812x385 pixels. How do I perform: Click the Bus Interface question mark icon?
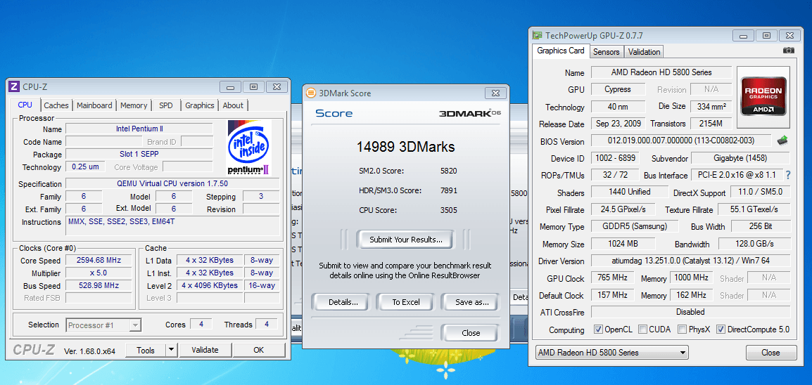787,175
